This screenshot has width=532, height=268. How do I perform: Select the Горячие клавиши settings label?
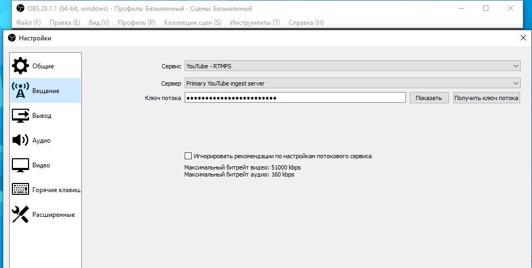(x=57, y=190)
